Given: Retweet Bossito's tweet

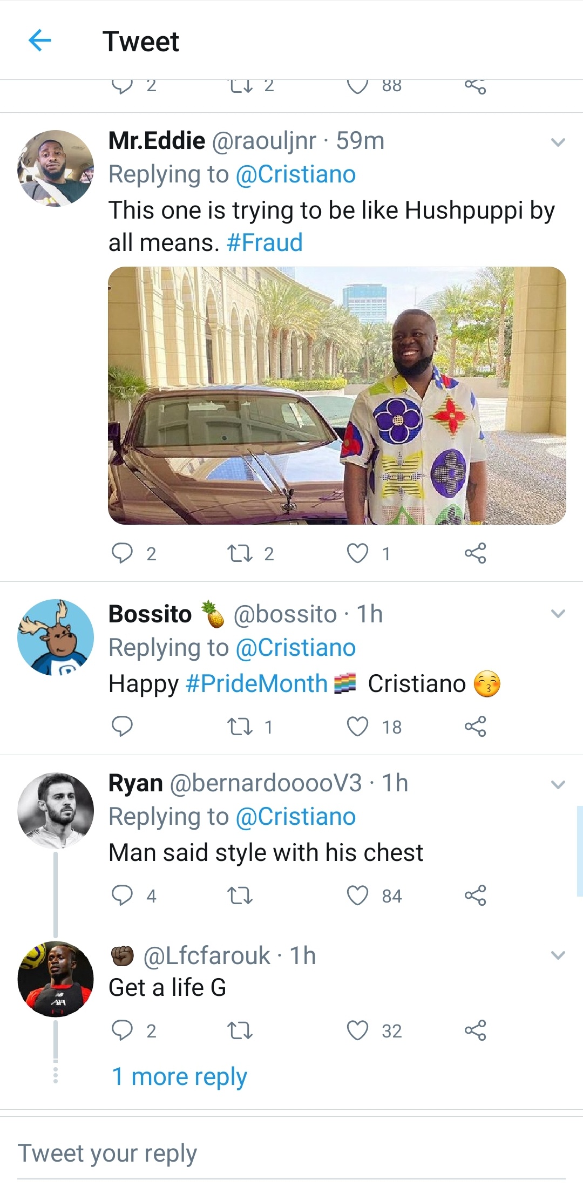Looking at the screenshot, I should (x=240, y=727).
